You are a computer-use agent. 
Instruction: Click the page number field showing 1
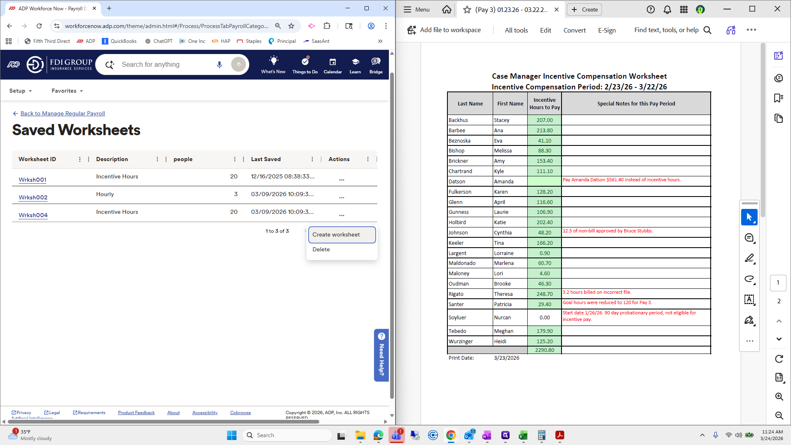[778, 283]
